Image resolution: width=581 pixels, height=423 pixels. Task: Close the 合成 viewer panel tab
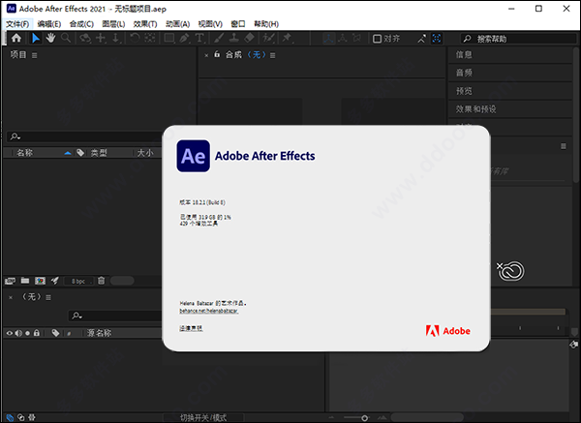tap(206, 55)
